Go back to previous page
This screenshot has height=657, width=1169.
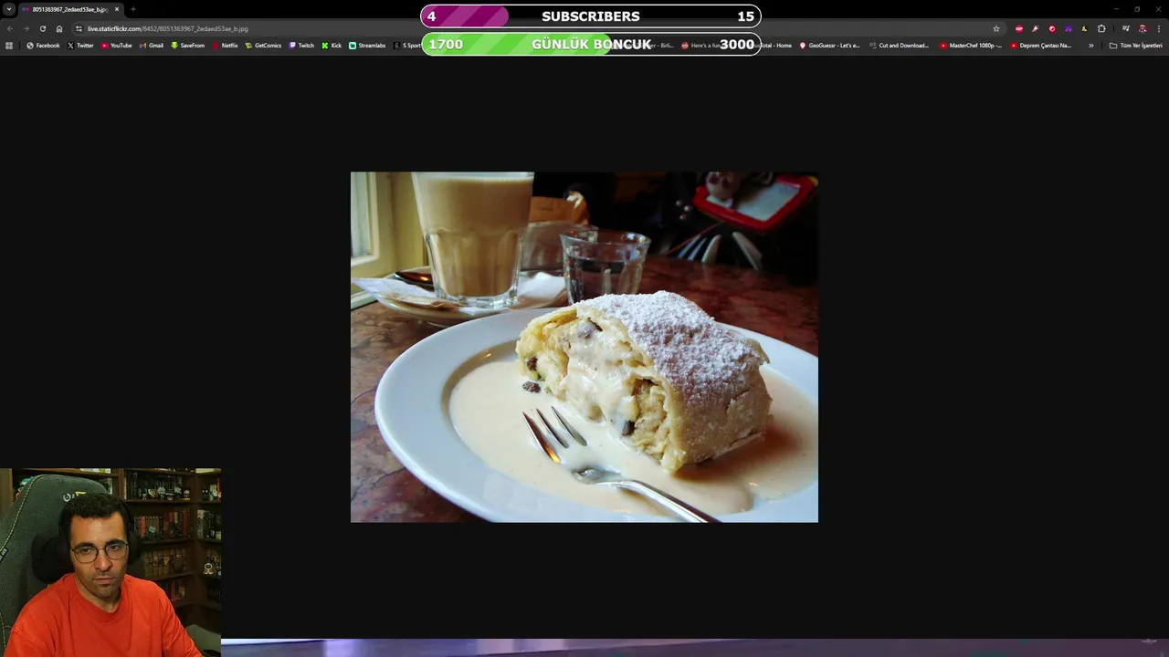tap(9, 28)
